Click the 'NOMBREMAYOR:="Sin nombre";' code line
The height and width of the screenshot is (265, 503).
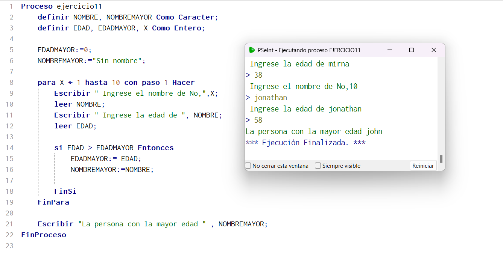(91, 61)
